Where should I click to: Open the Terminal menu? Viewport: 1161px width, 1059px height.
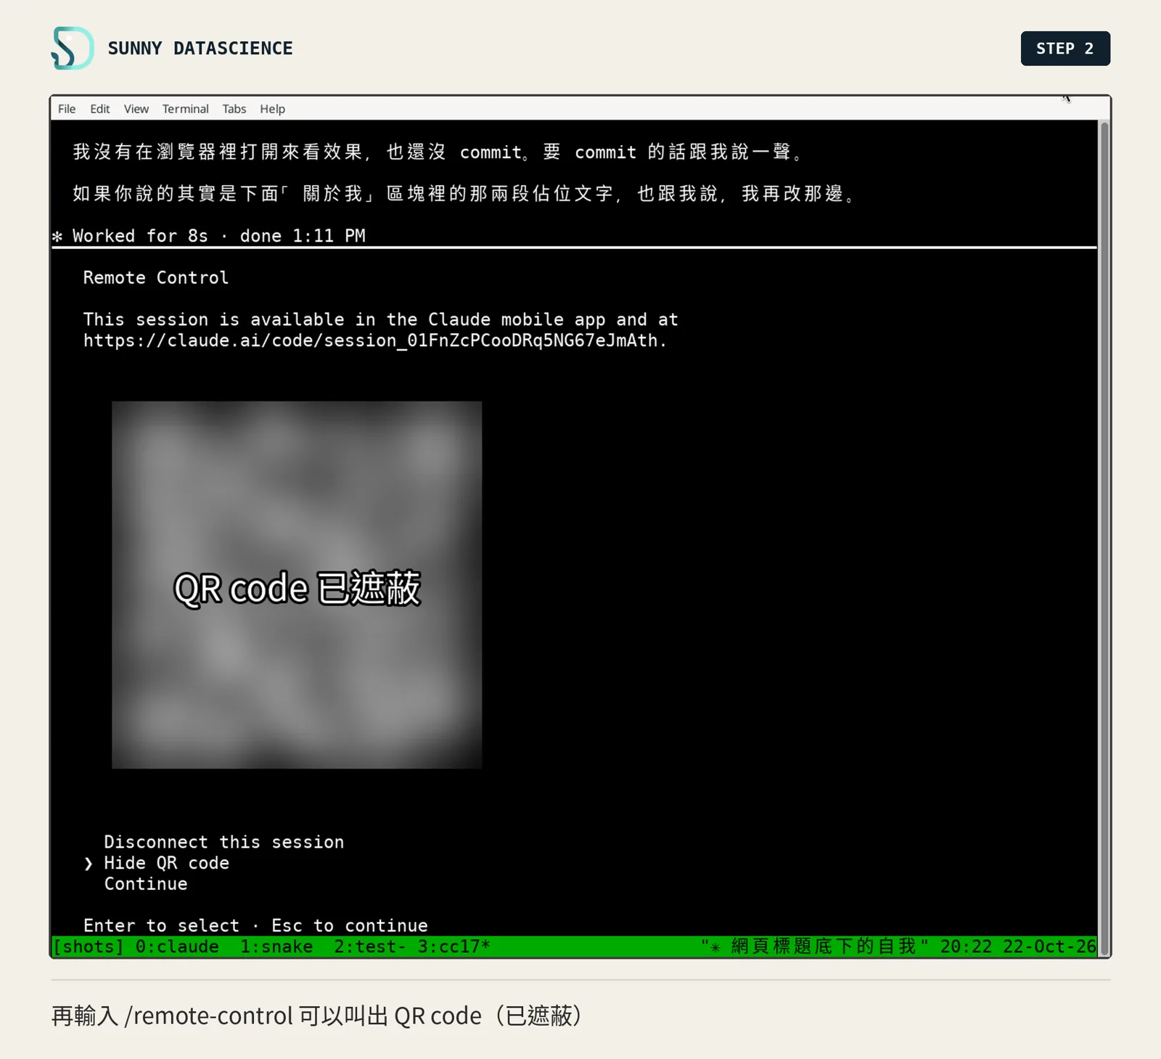tap(185, 109)
